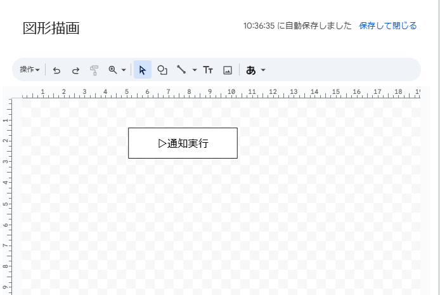This screenshot has width=440, height=295.
Task: Expand the zoom dropdown arrow
Action: pyautogui.click(x=124, y=70)
